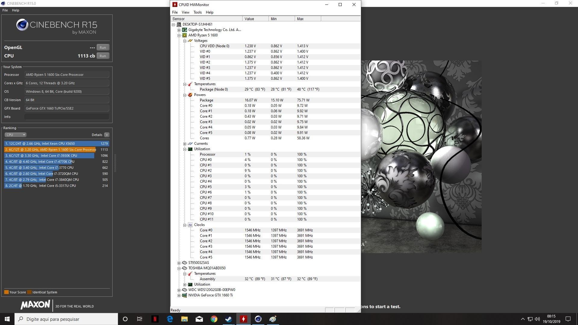Image resolution: width=578 pixels, height=325 pixels.
Task: Select the Core i5-3317U ranking entry
Action: point(57,186)
